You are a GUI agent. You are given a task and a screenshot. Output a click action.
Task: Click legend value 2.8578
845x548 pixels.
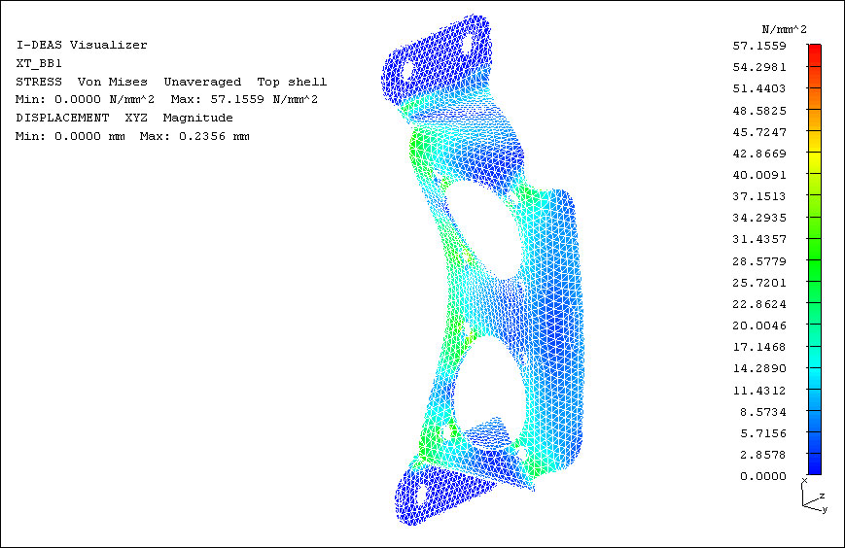(763, 455)
